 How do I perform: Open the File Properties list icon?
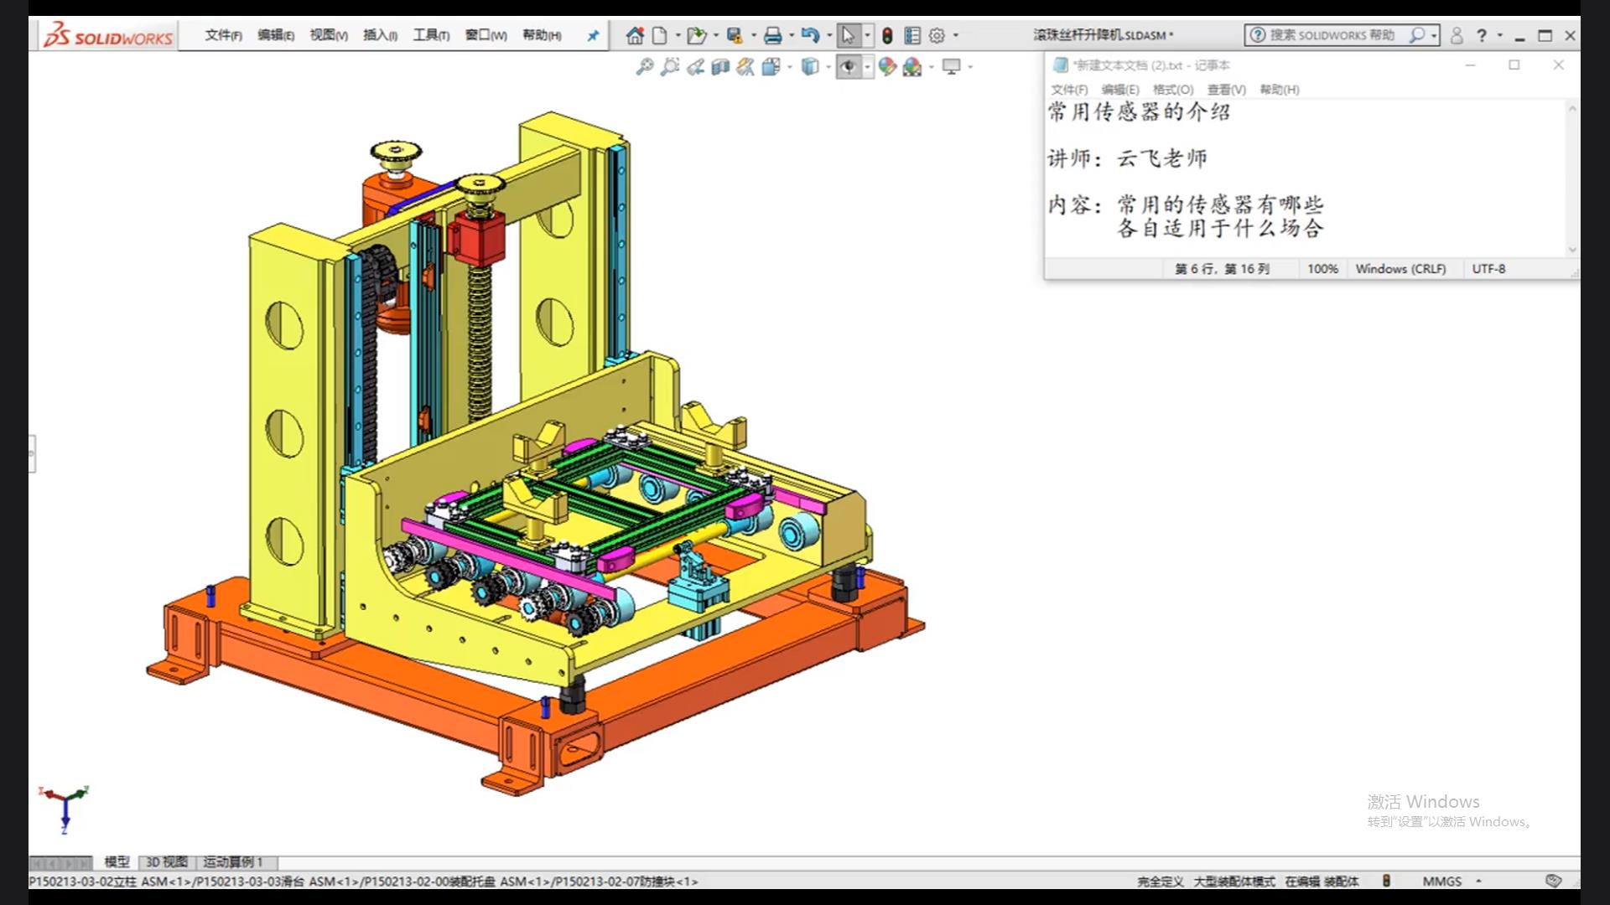pos(912,35)
